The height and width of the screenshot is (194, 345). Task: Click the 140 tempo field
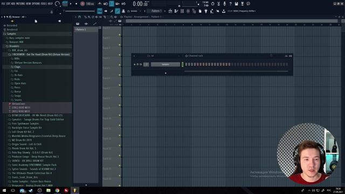point(90,4)
